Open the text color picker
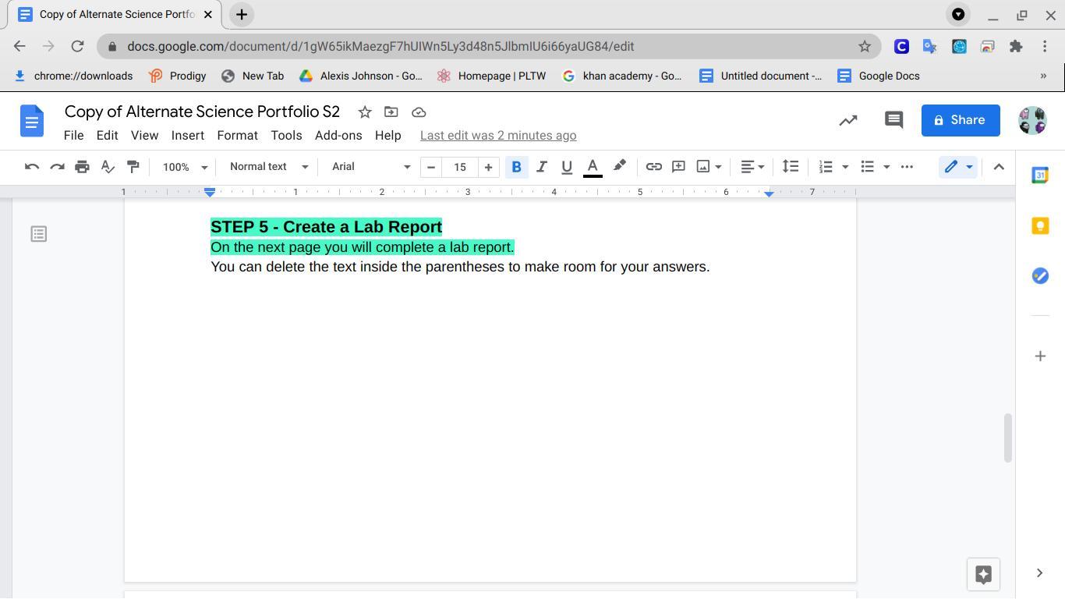1065x599 pixels. (593, 166)
